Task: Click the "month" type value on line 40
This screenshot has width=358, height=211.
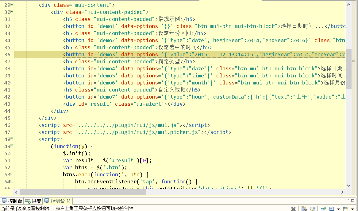Action: pos(199,83)
